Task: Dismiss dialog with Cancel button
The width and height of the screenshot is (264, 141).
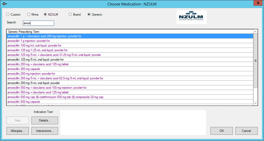Action: (x=247, y=131)
